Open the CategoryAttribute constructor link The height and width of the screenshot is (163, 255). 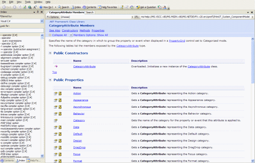[x=85, y=66]
